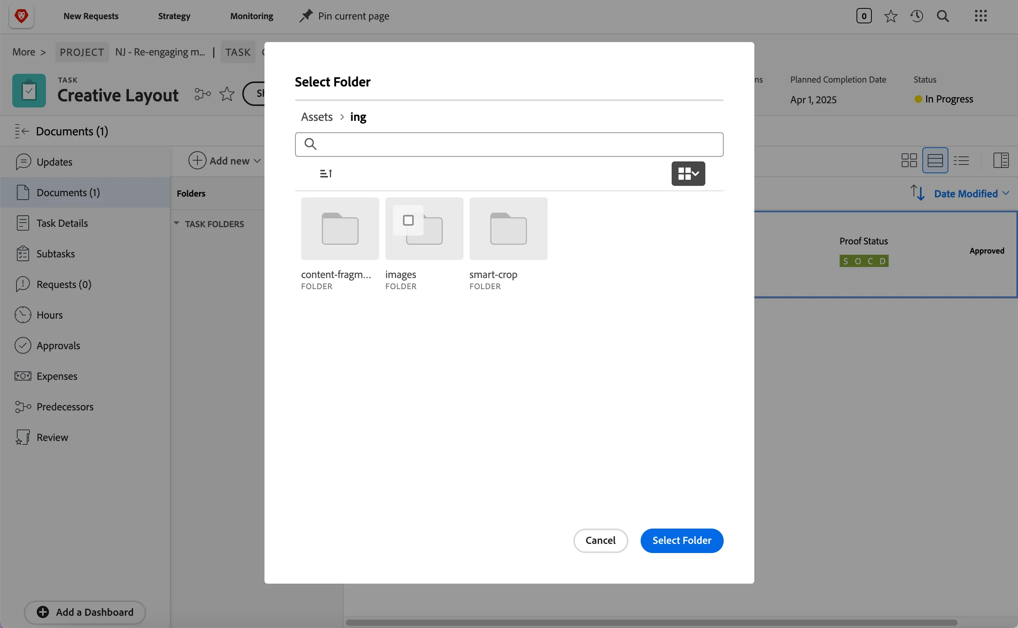Click Add a Dashboard button

click(85, 612)
